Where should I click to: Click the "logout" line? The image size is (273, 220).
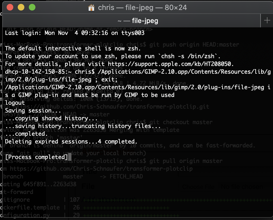(x=15, y=103)
